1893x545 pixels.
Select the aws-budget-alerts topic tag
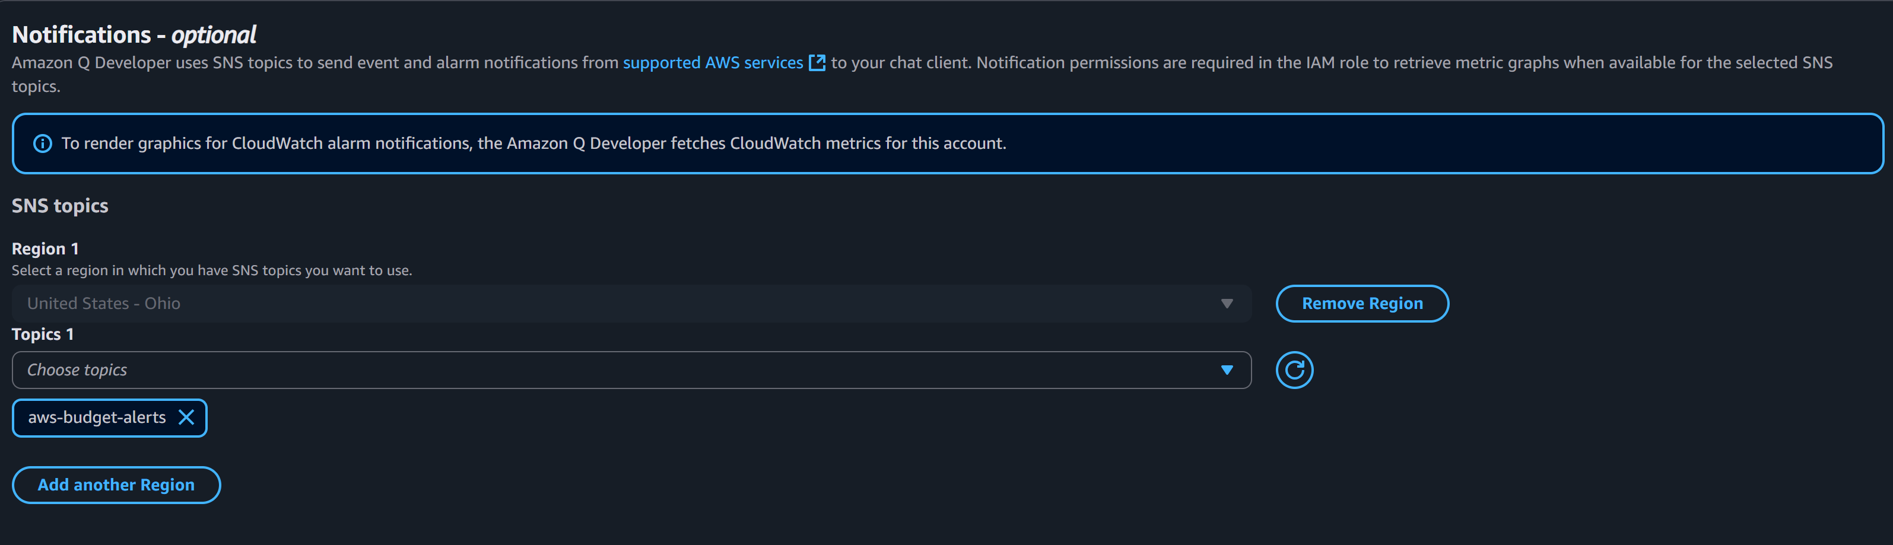96,418
